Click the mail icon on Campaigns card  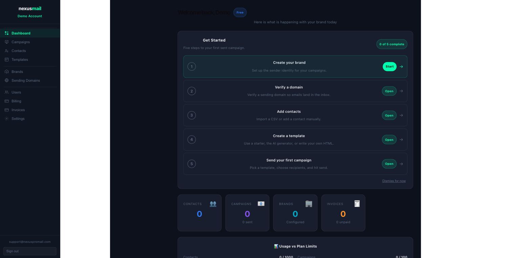[261, 204]
